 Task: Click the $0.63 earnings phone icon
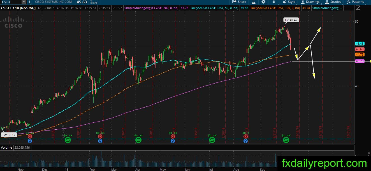[100, 136]
